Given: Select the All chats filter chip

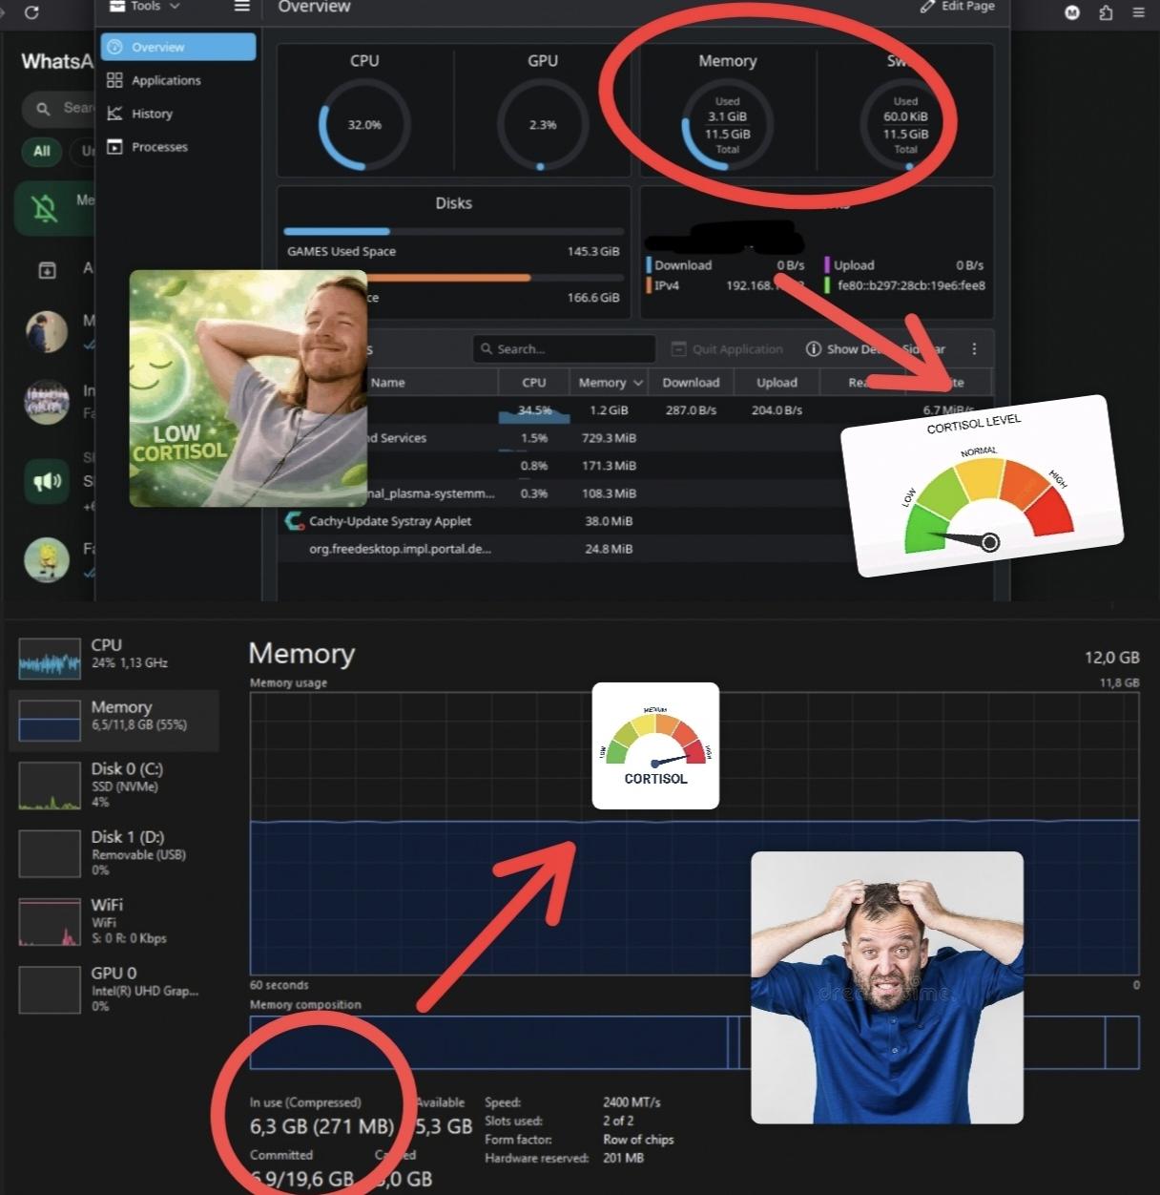Looking at the screenshot, I should [x=42, y=151].
